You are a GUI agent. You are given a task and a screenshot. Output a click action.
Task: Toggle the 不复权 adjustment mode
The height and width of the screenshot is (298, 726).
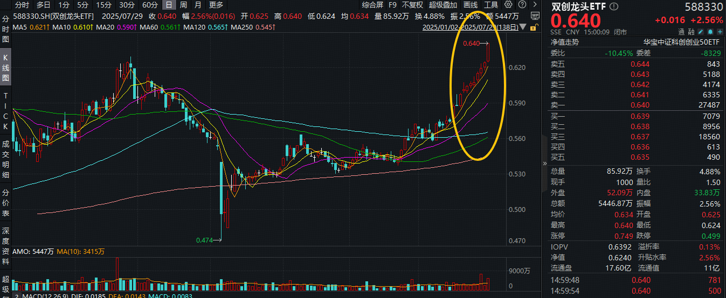point(413,5)
